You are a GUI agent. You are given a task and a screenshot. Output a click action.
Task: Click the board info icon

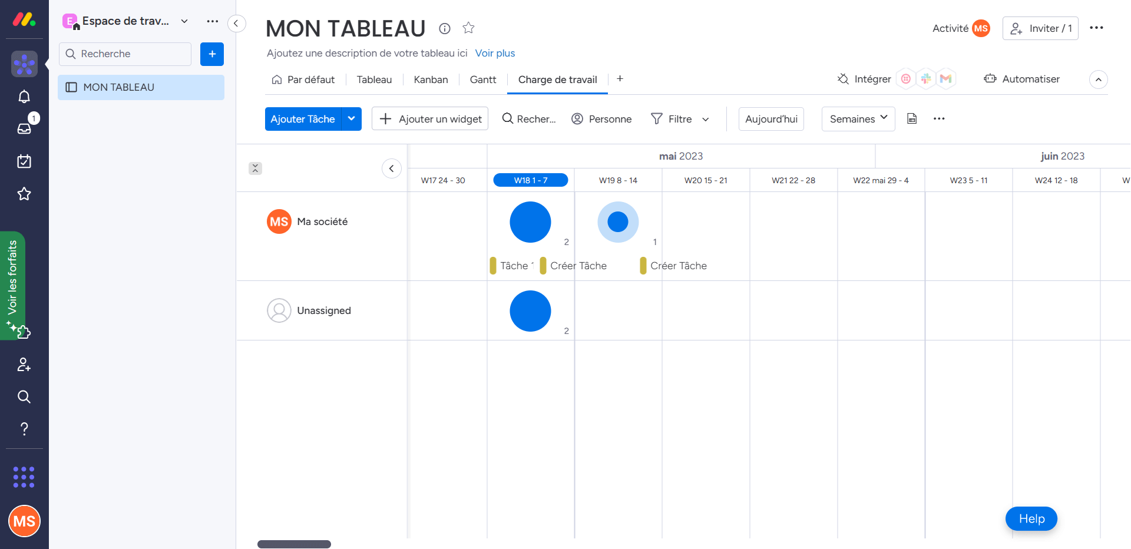[445, 28]
